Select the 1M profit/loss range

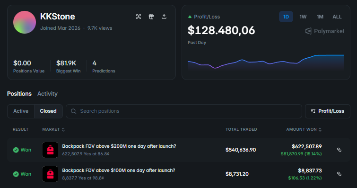320,17
